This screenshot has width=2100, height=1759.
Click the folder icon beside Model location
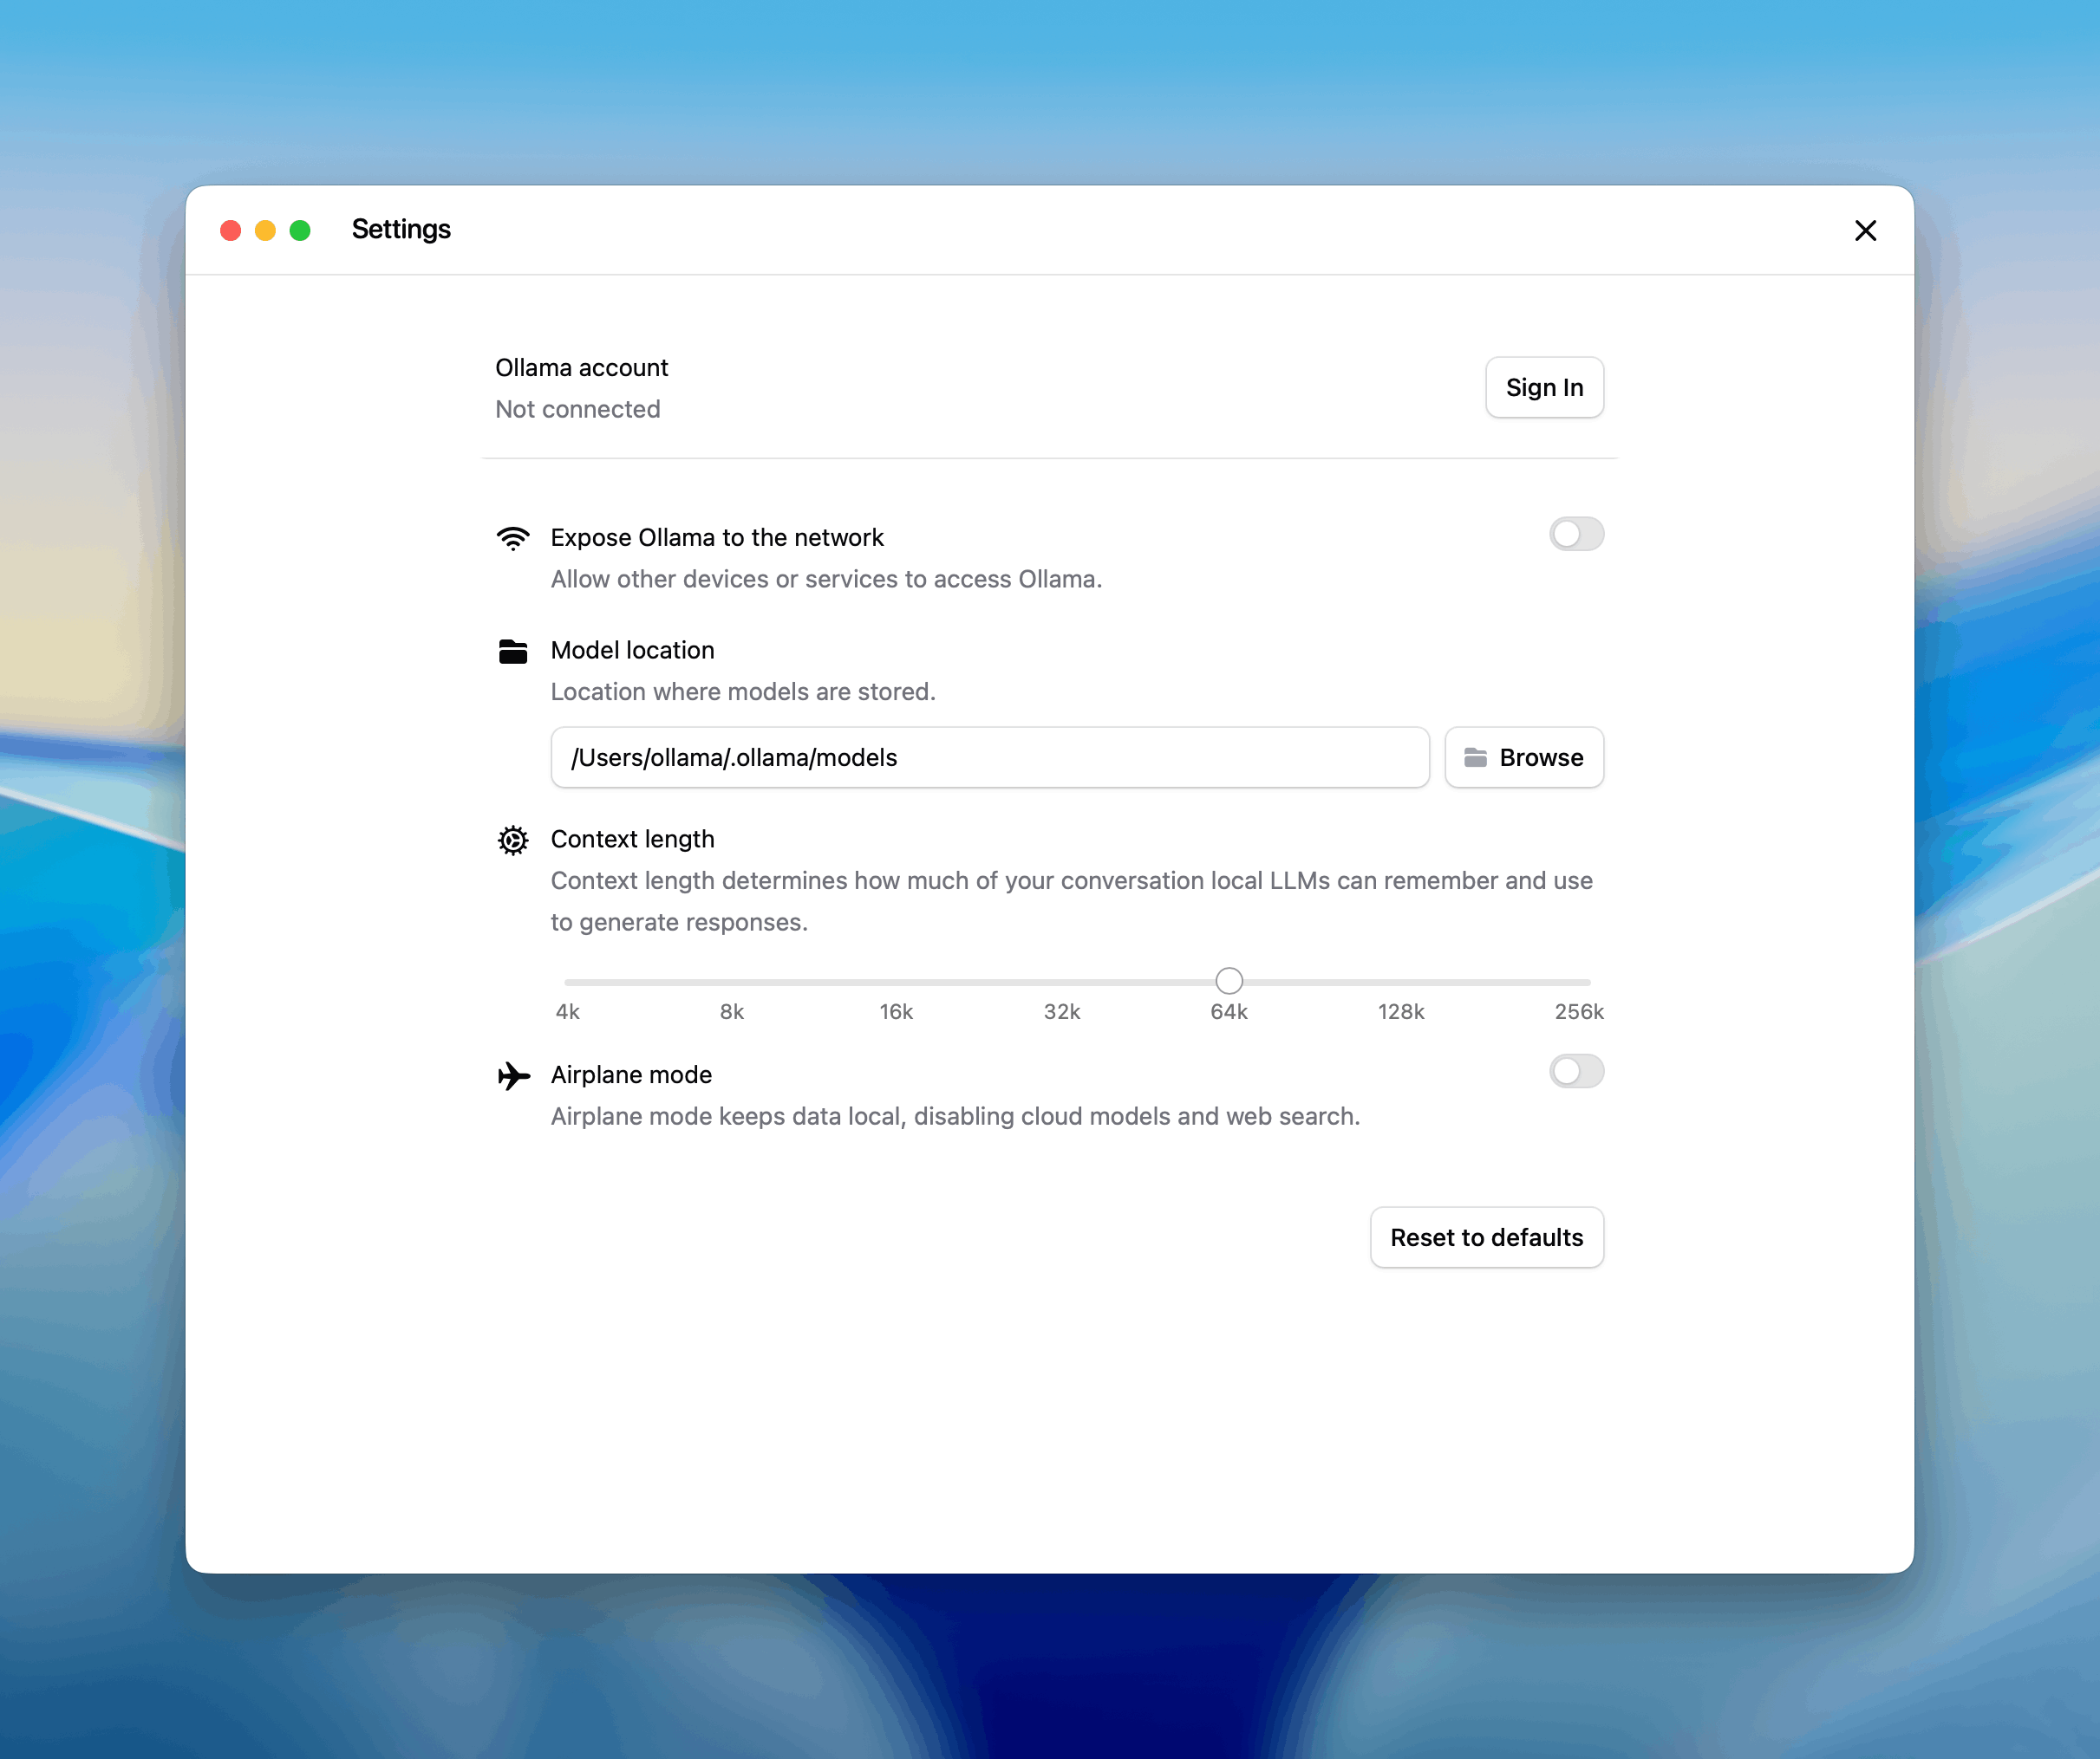coord(513,651)
